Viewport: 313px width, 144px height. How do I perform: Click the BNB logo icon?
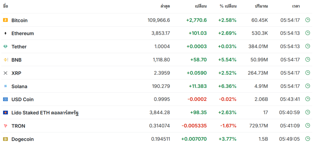[x=5, y=60]
